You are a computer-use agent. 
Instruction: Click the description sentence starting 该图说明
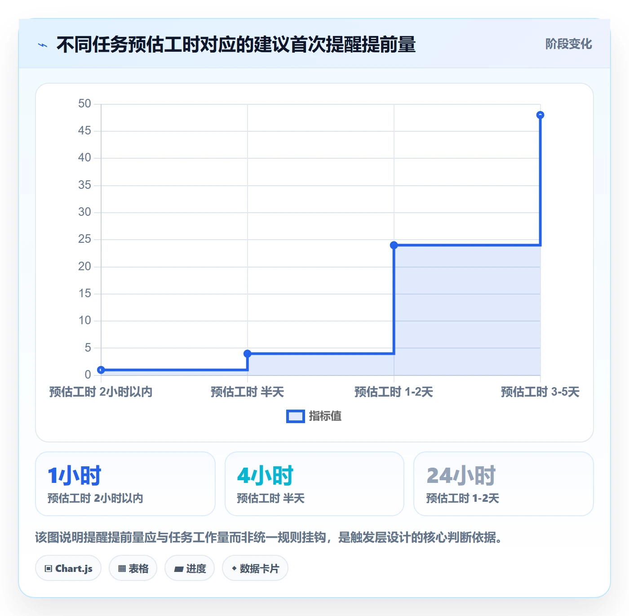tap(269, 537)
